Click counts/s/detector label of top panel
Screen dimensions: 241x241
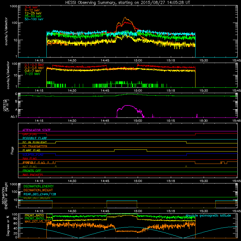point(6,31)
